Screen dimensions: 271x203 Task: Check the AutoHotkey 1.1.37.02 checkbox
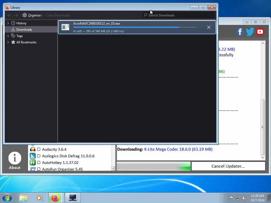39,163
